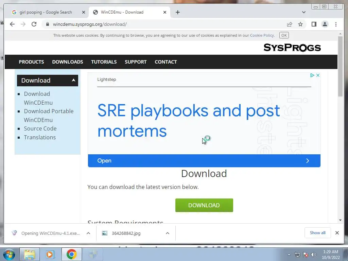Click the AdChoices triangle icon
The image size is (348, 261).
click(x=312, y=75)
